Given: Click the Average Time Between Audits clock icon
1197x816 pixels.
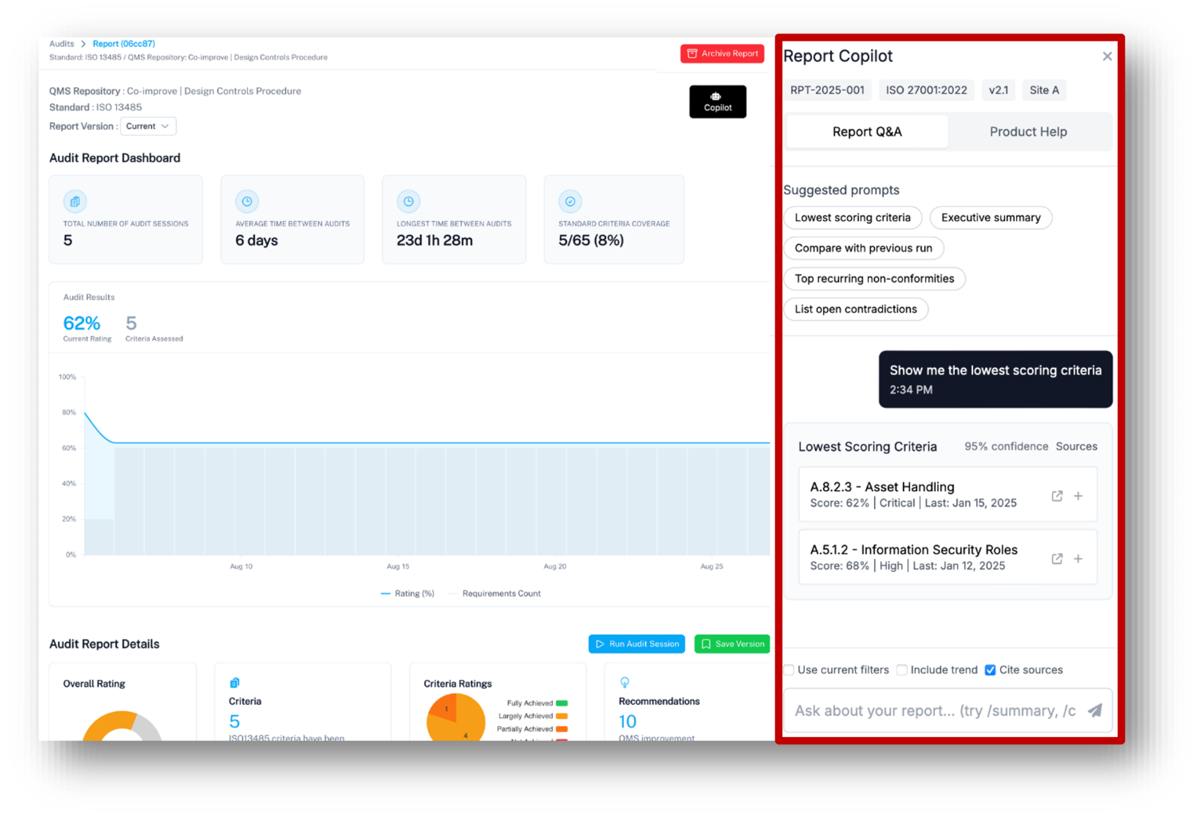Looking at the screenshot, I should pyautogui.click(x=247, y=201).
